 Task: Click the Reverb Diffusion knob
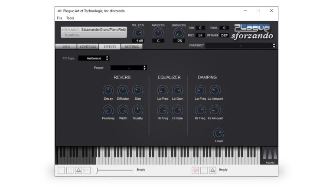(x=123, y=91)
